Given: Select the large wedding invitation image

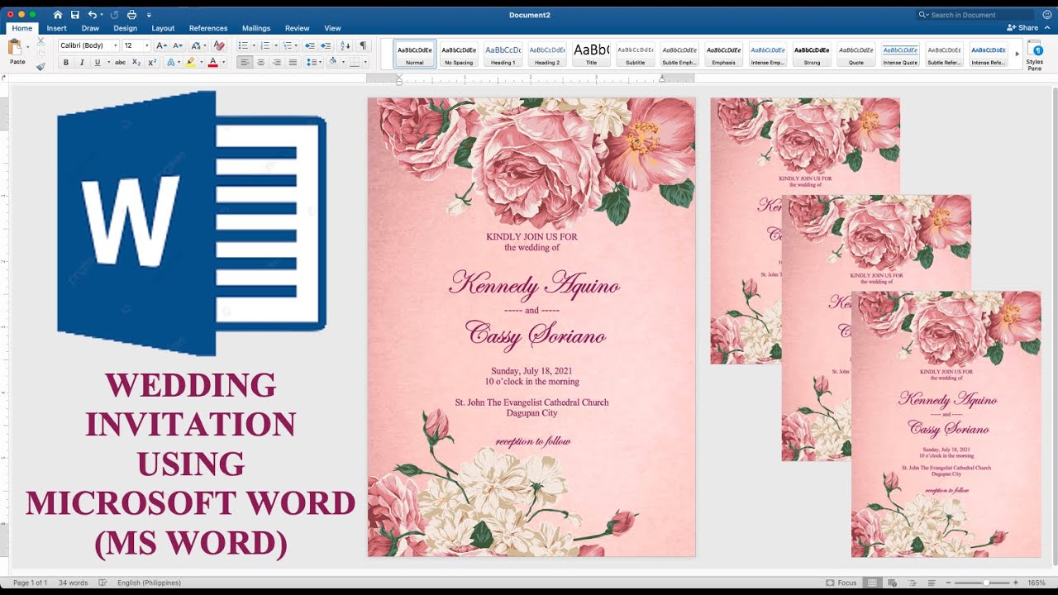Looking at the screenshot, I should (531, 327).
